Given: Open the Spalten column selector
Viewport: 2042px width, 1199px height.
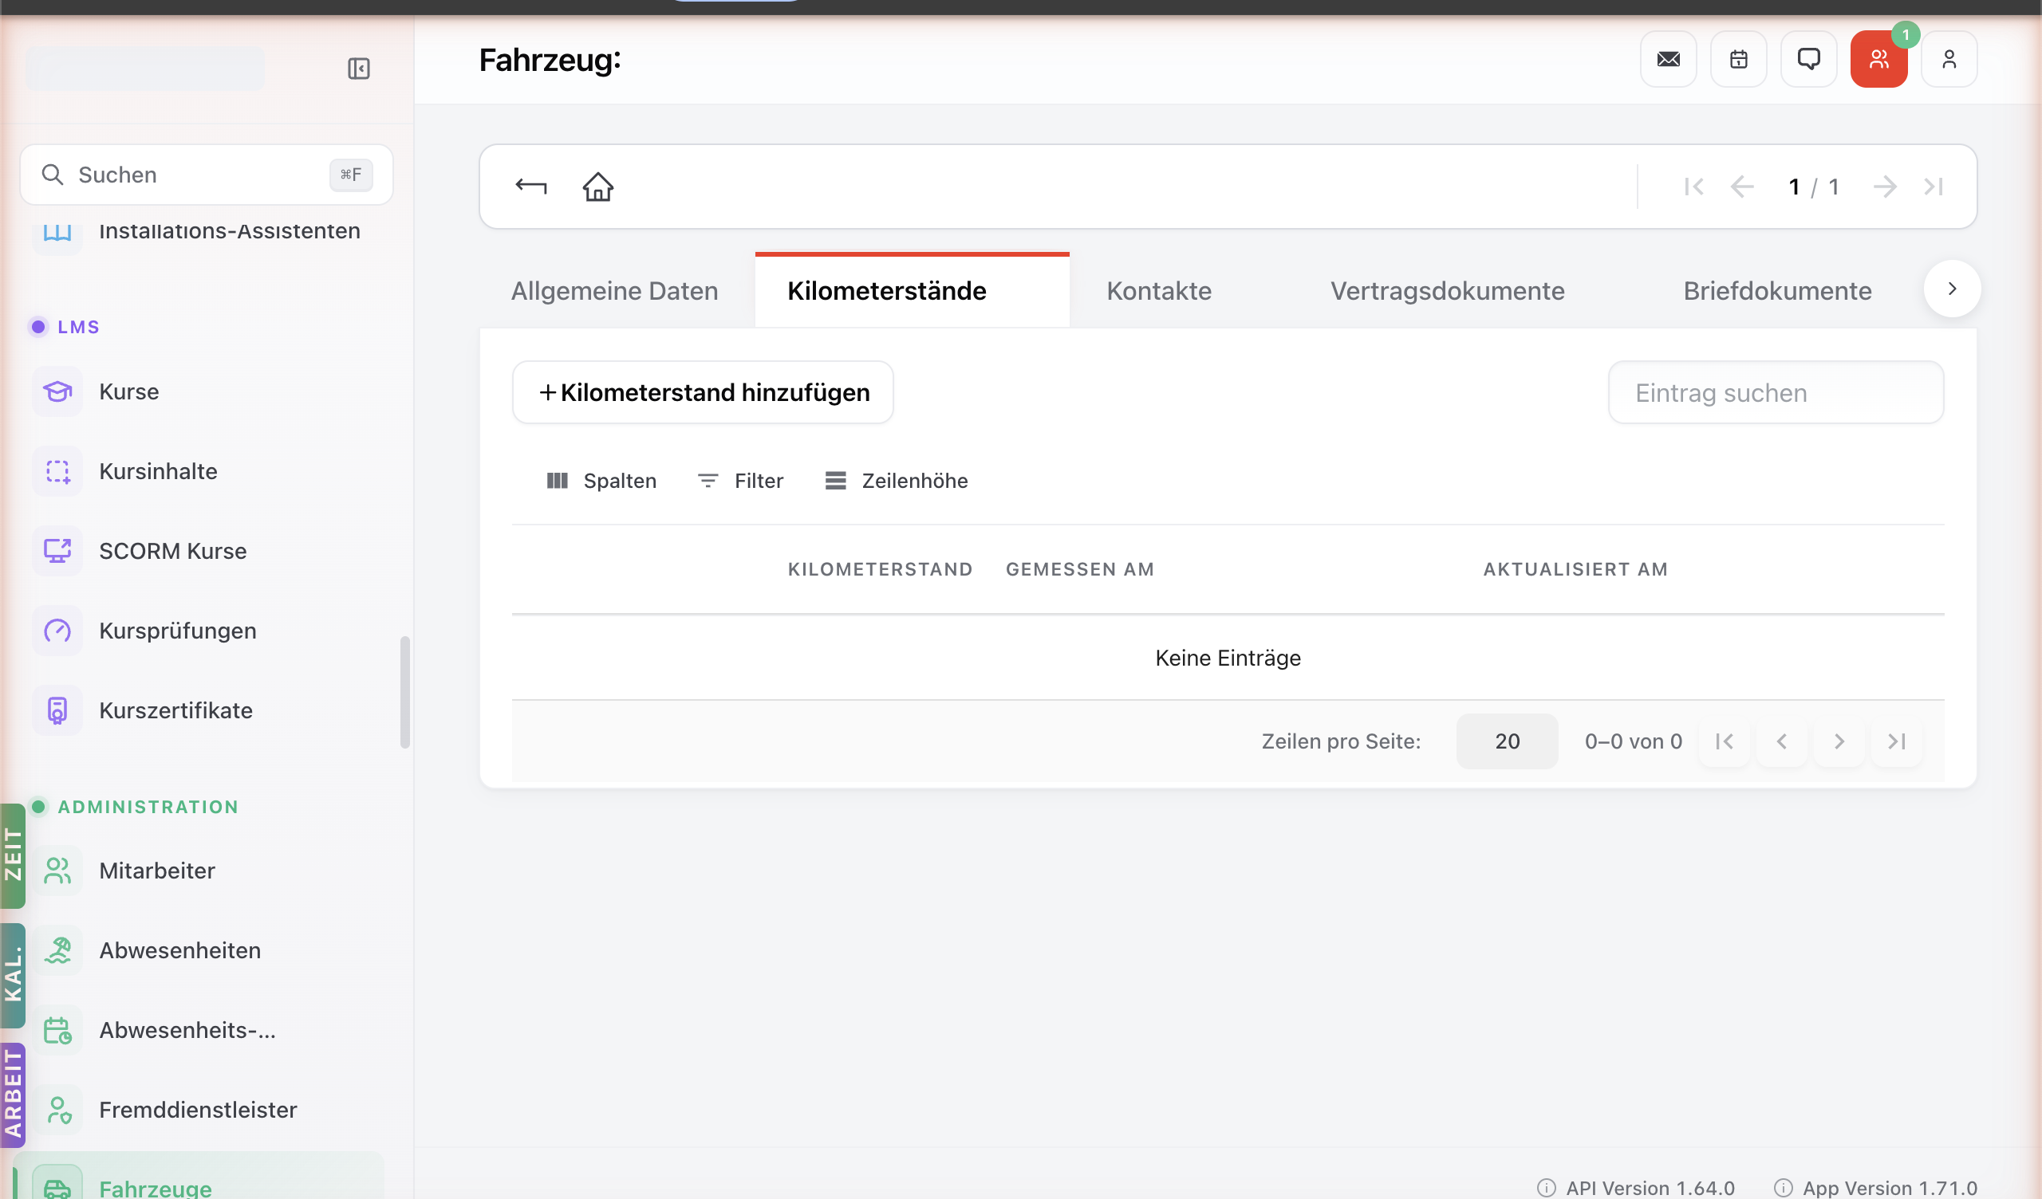Looking at the screenshot, I should 602,482.
